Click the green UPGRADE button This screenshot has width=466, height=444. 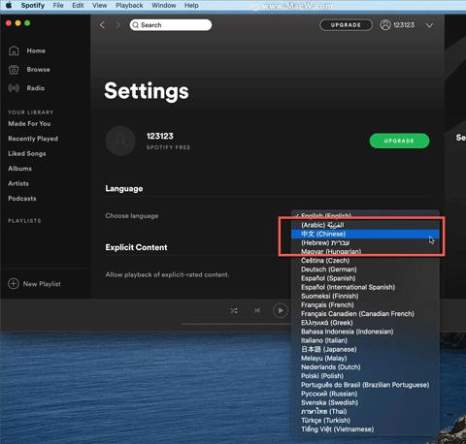coord(399,141)
